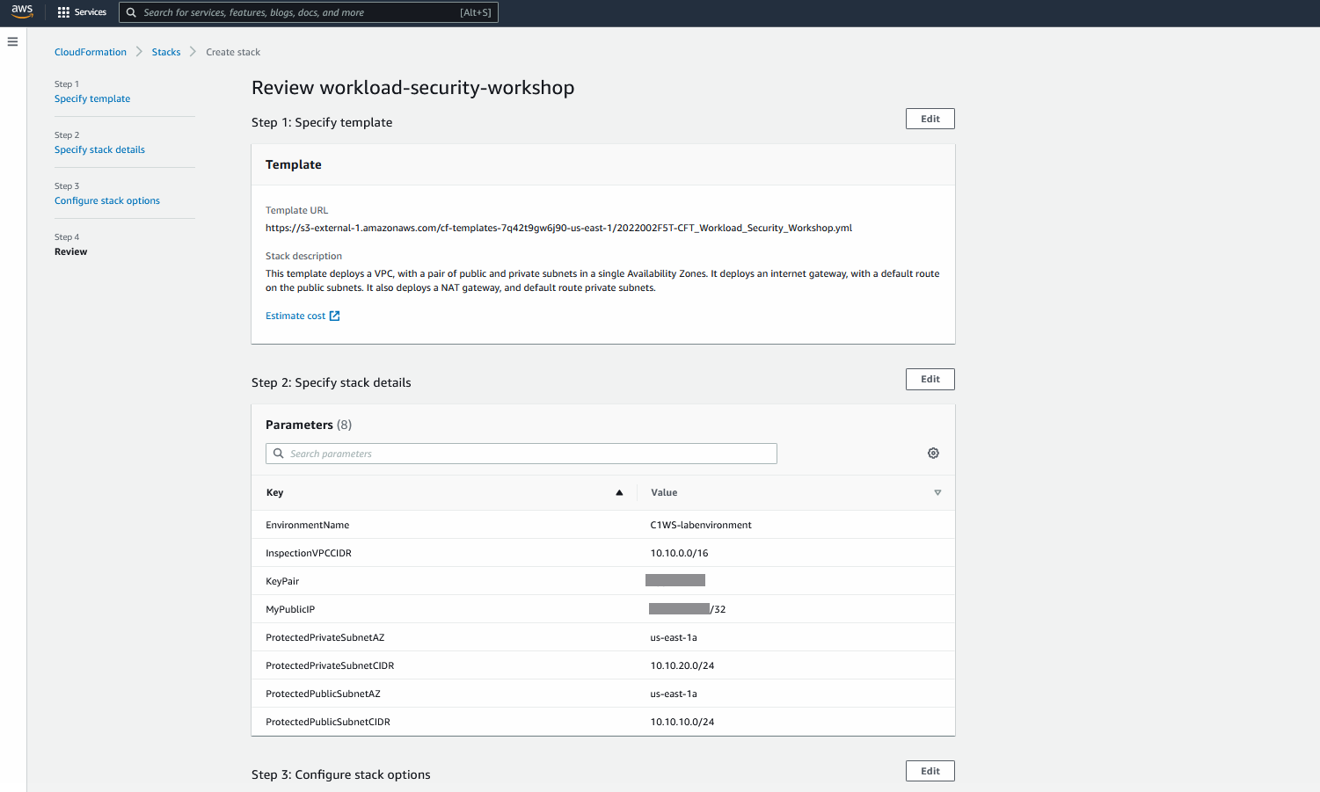
Task: Click the Estimate cost external link icon
Action: pos(334,316)
